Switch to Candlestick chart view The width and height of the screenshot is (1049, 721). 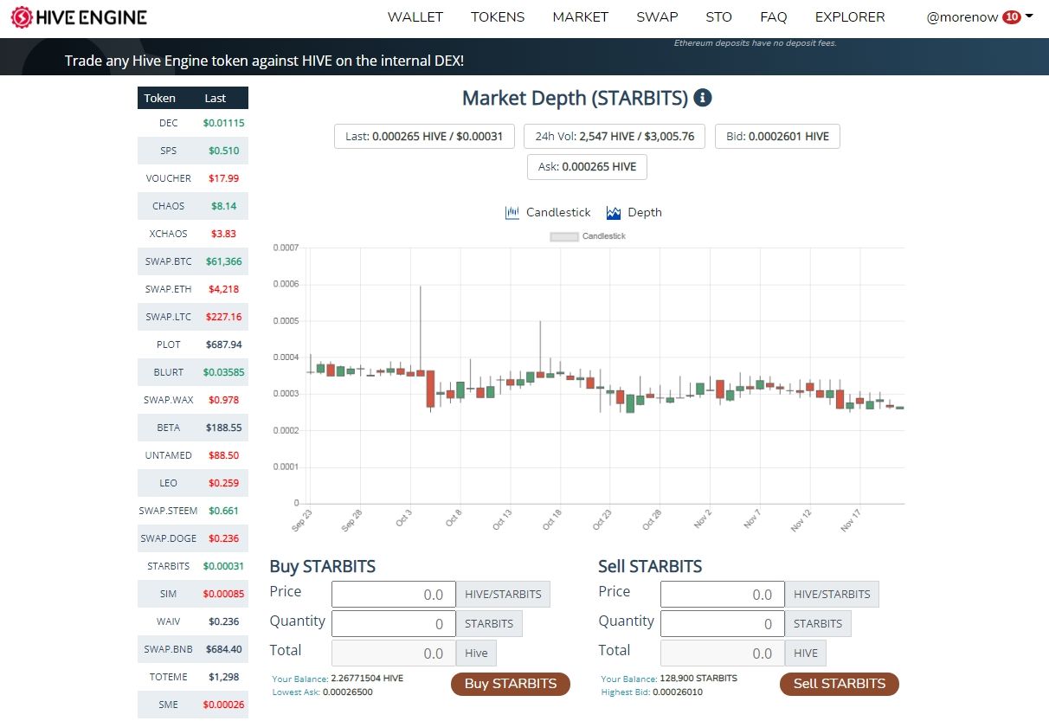pos(548,212)
